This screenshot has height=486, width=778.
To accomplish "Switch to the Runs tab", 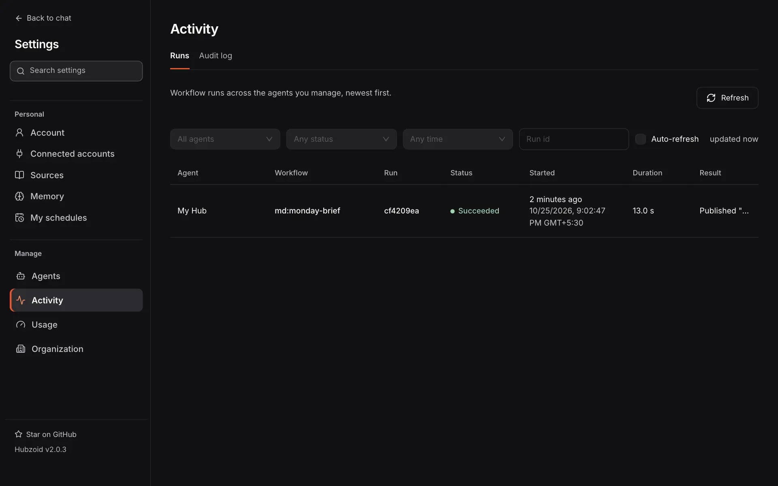I will 180,55.
